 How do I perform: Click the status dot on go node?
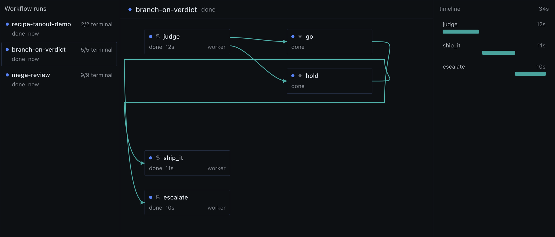click(293, 37)
